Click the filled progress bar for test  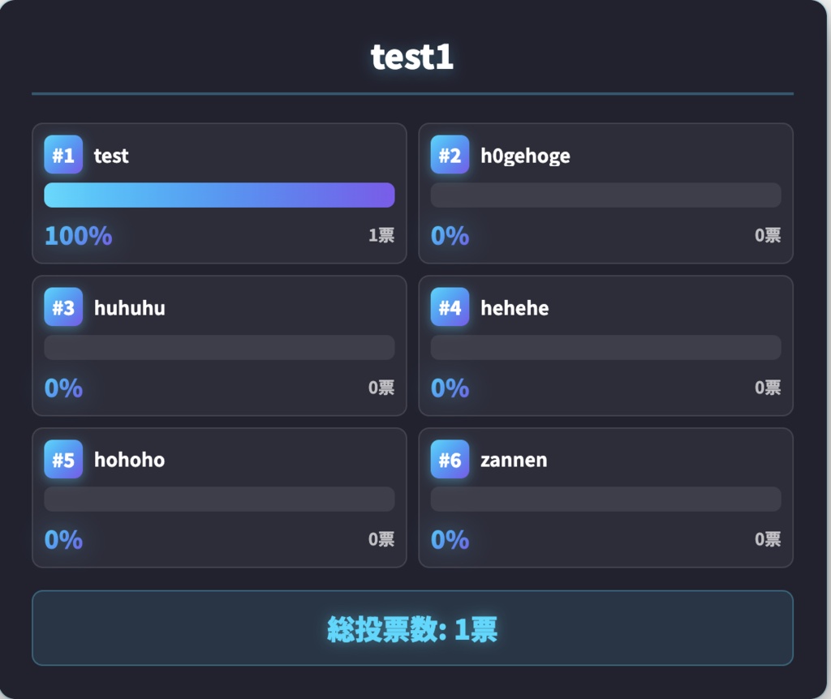tap(219, 195)
